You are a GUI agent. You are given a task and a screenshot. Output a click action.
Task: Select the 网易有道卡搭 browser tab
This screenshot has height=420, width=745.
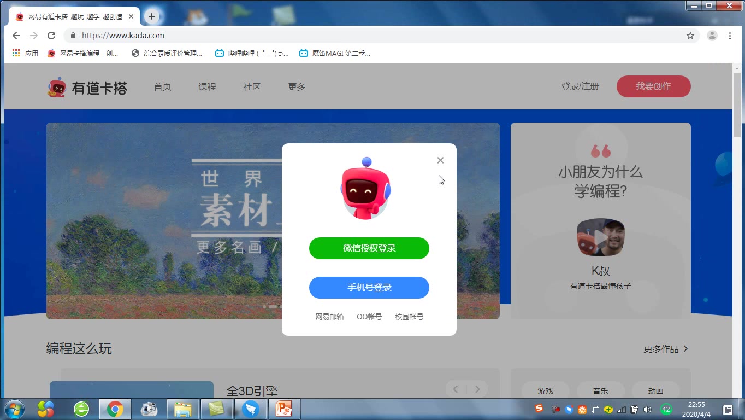click(x=75, y=16)
